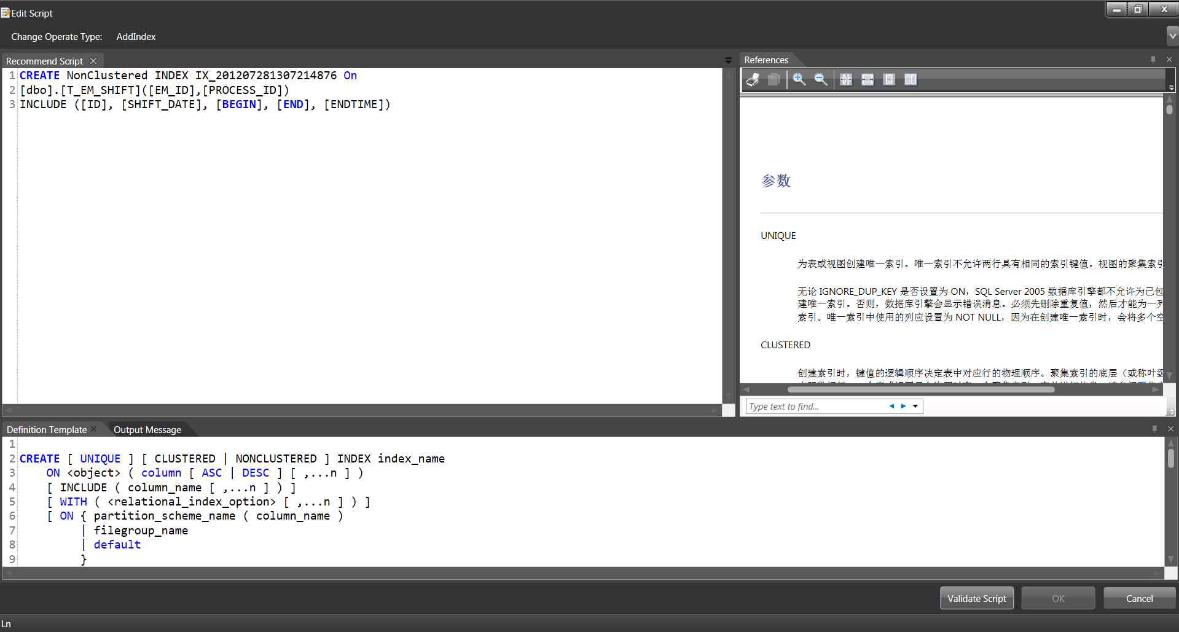Screen dimensions: 1179x632
Task: Click NONCLUSTERED in Definition Template
Action: [276, 459]
